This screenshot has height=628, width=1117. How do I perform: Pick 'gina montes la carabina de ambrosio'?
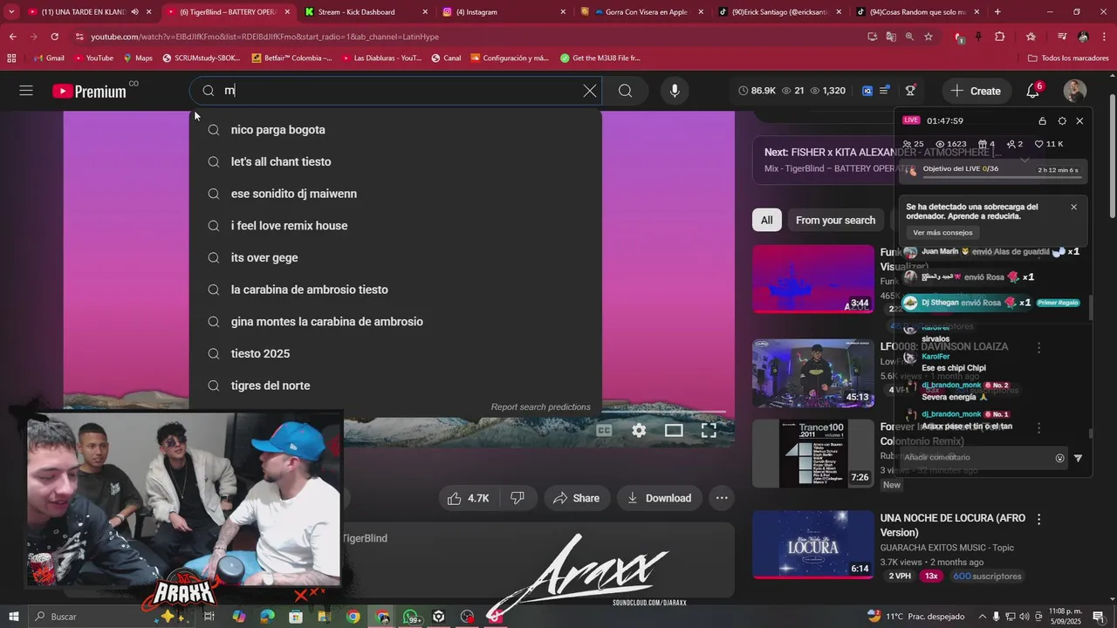(x=395, y=322)
